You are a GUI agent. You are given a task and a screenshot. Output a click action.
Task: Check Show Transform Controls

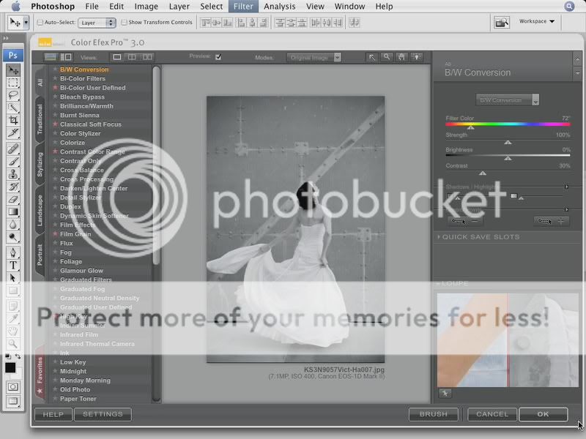coord(124,23)
